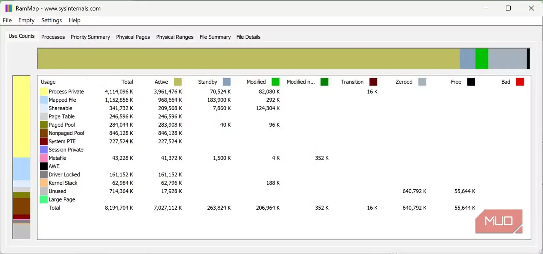Click the Transition column maroon swatch
This screenshot has height=254, width=543.
coord(373,82)
